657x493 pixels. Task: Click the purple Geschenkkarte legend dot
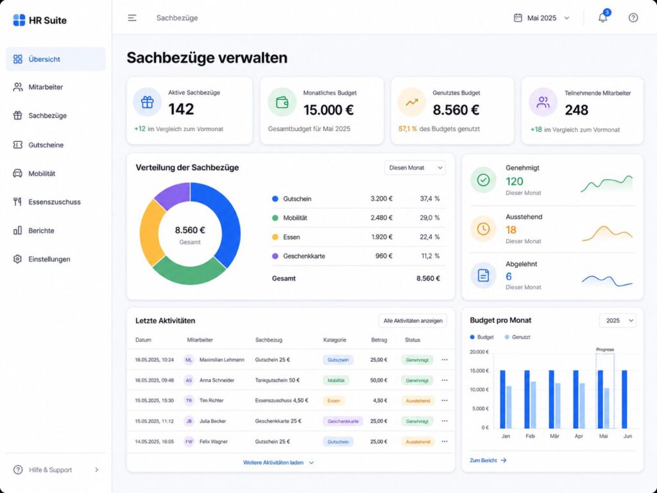coord(275,256)
